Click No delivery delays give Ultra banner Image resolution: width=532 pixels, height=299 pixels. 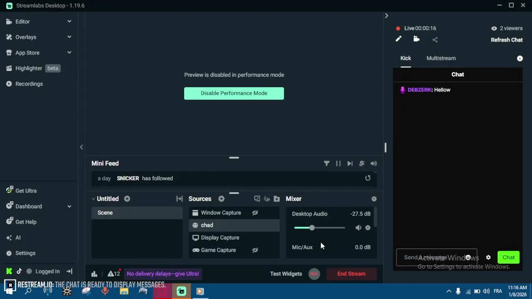[x=163, y=274]
